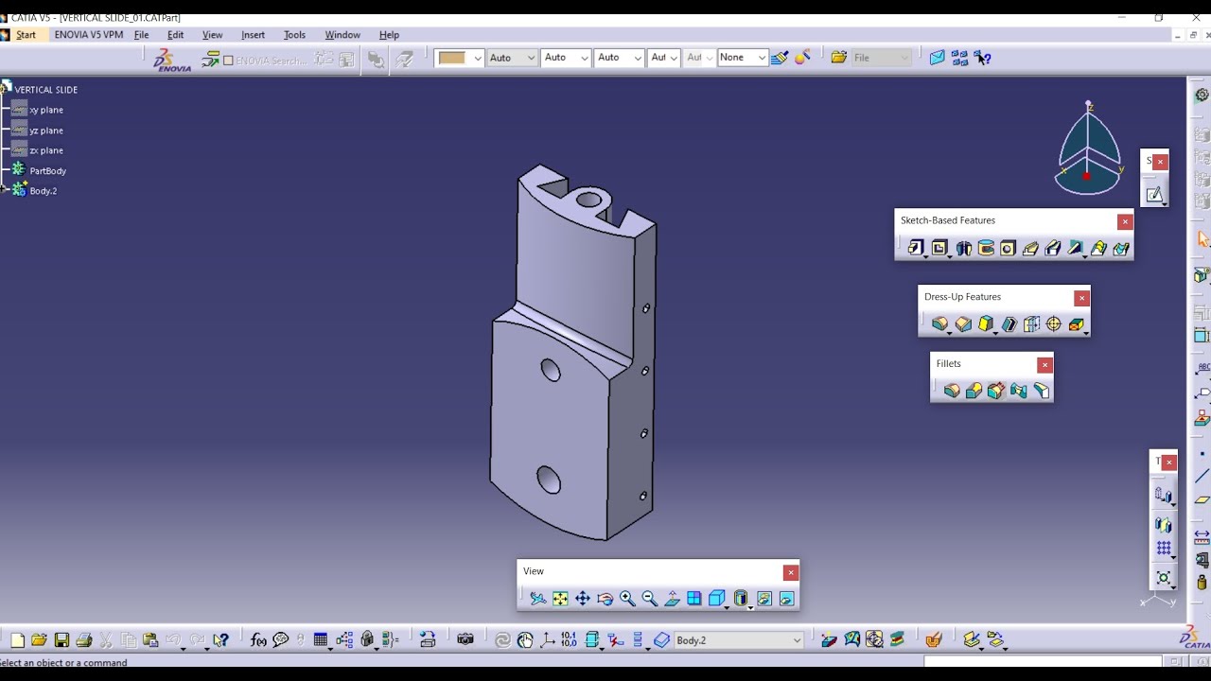Viewport: 1211px width, 681px height.
Task: Select Variable Radius Fillet in Fillets toolbar
Action: [974, 391]
